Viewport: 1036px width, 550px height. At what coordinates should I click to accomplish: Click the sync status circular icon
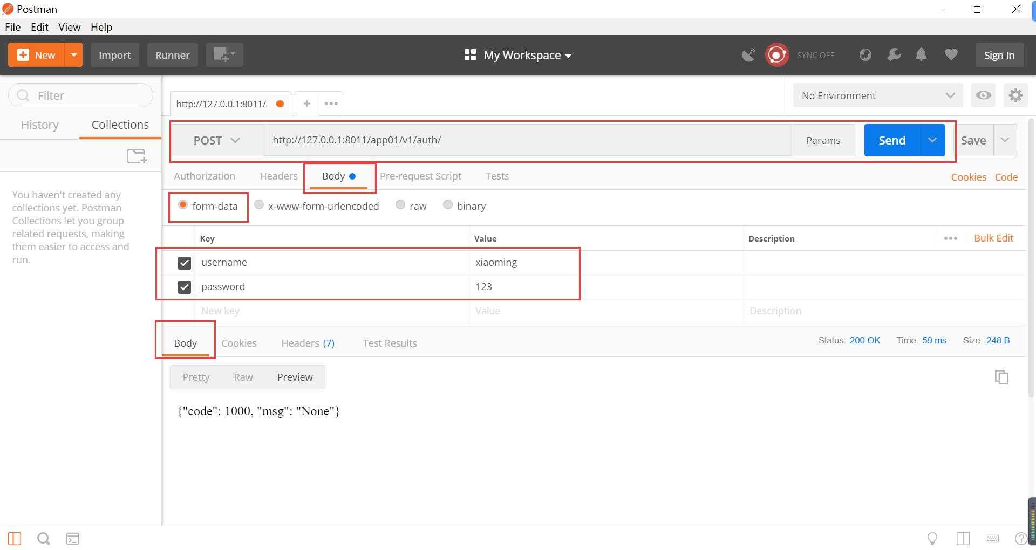[776, 55]
